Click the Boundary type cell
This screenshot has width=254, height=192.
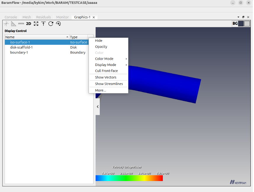pyautogui.click(x=78, y=52)
